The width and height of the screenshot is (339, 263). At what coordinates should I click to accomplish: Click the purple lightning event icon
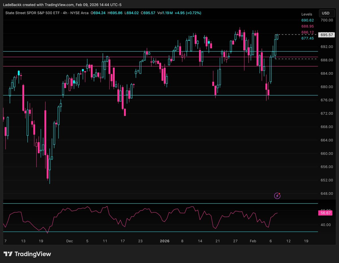click(277, 196)
